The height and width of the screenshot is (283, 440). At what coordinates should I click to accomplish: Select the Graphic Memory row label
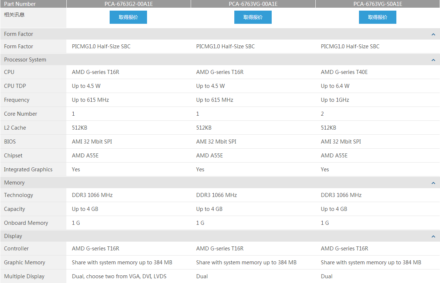point(25,262)
